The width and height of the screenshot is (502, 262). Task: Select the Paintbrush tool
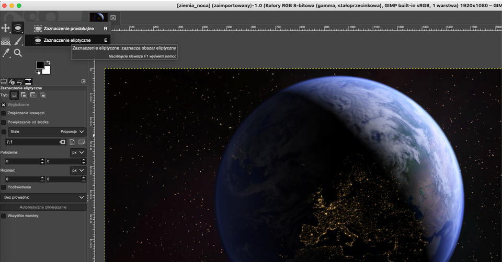click(18, 41)
